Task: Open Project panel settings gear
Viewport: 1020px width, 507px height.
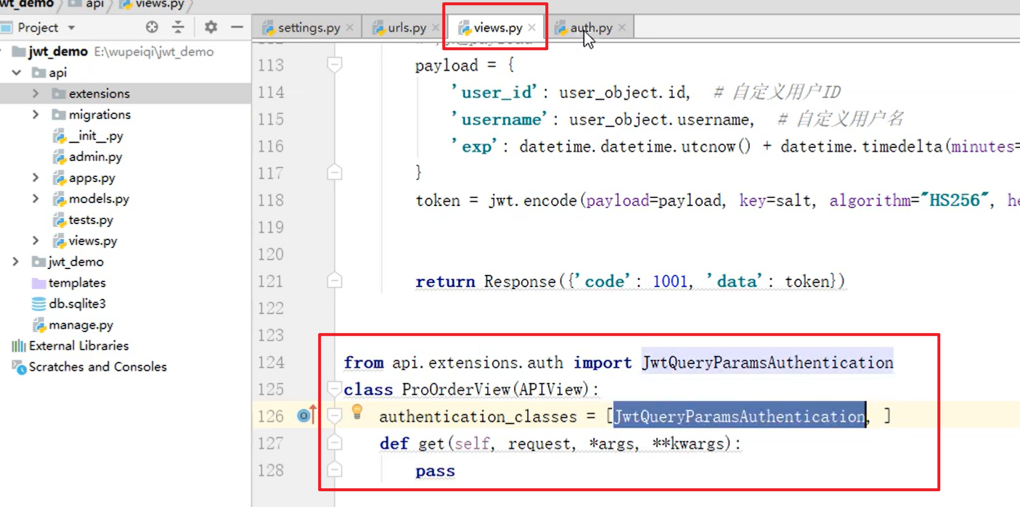Action: (x=211, y=28)
